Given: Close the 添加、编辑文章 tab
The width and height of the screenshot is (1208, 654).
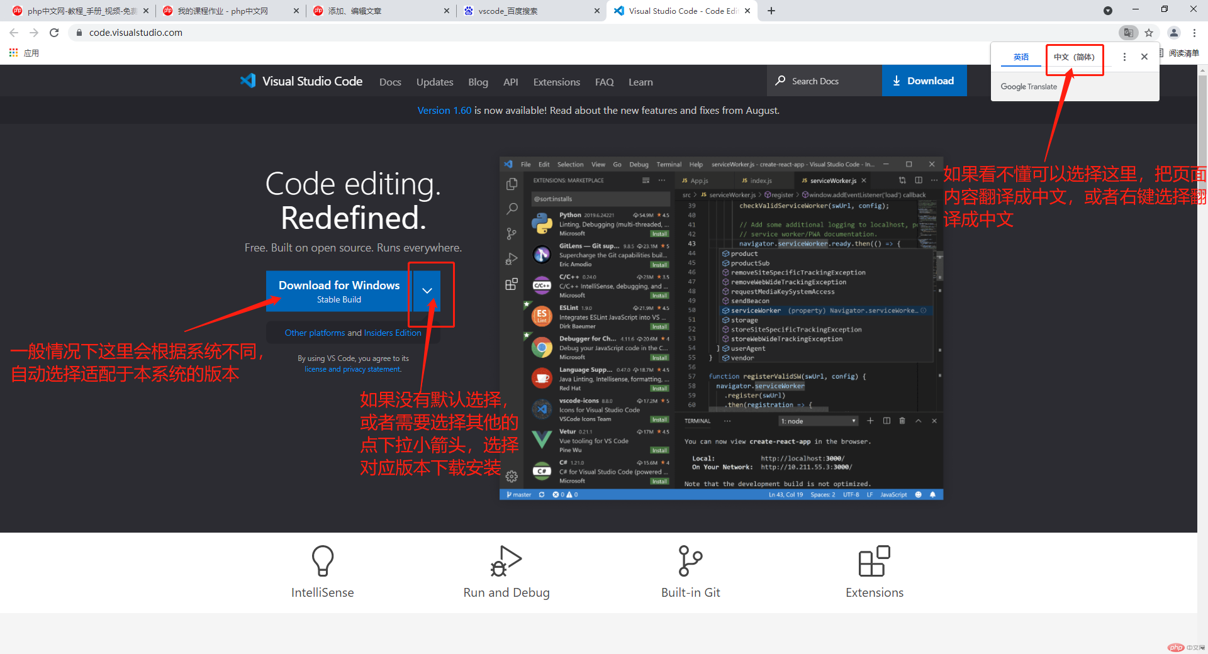Looking at the screenshot, I should (x=447, y=11).
